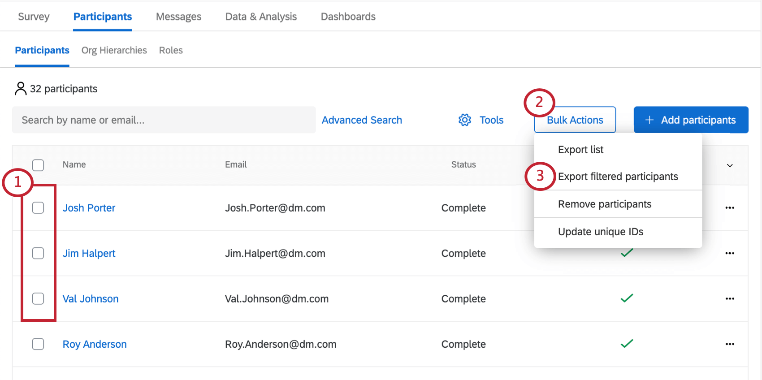Toggle the Bulk Actions dropdown

[575, 120]
